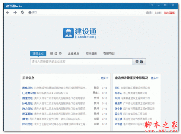The width and height of the screenshot is (181, 134).
Task: Click the 查询 search button
Action: pos(139,62)
